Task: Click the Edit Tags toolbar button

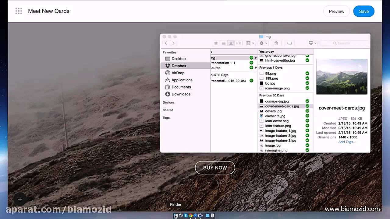Action: coord(289,43)
